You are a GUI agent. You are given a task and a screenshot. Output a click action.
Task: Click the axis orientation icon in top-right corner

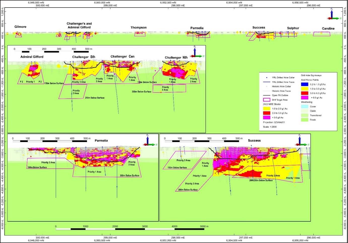(x=332, y=15)
